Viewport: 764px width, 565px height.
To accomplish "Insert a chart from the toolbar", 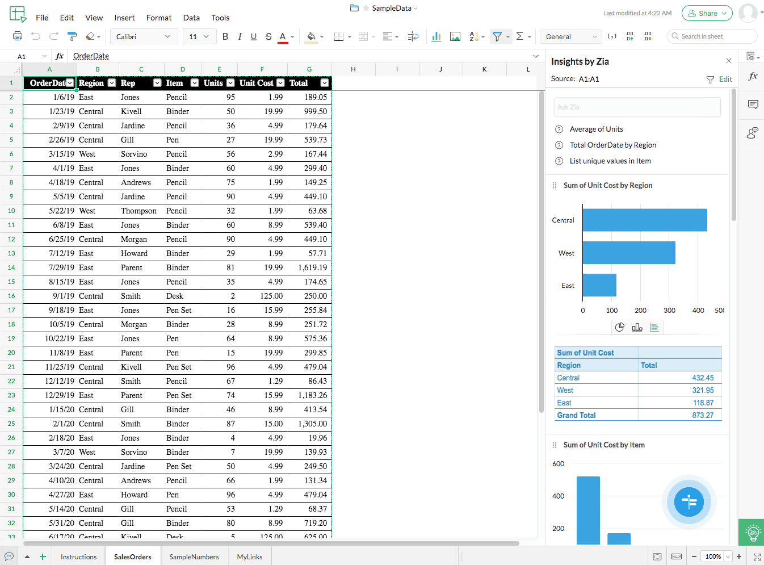I will coord(436,36).
